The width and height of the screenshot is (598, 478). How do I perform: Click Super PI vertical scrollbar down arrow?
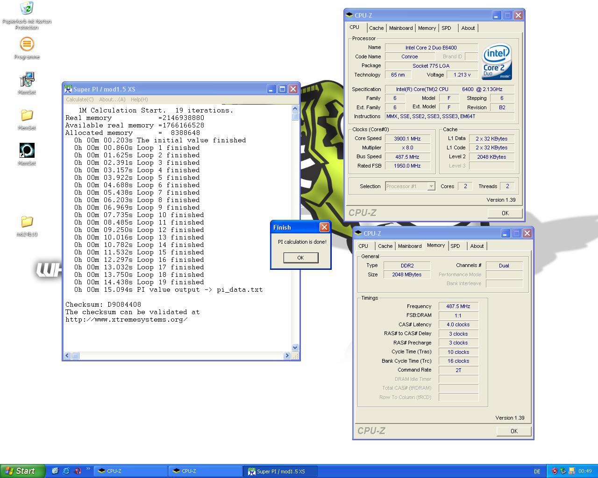(x=295, y=347)
